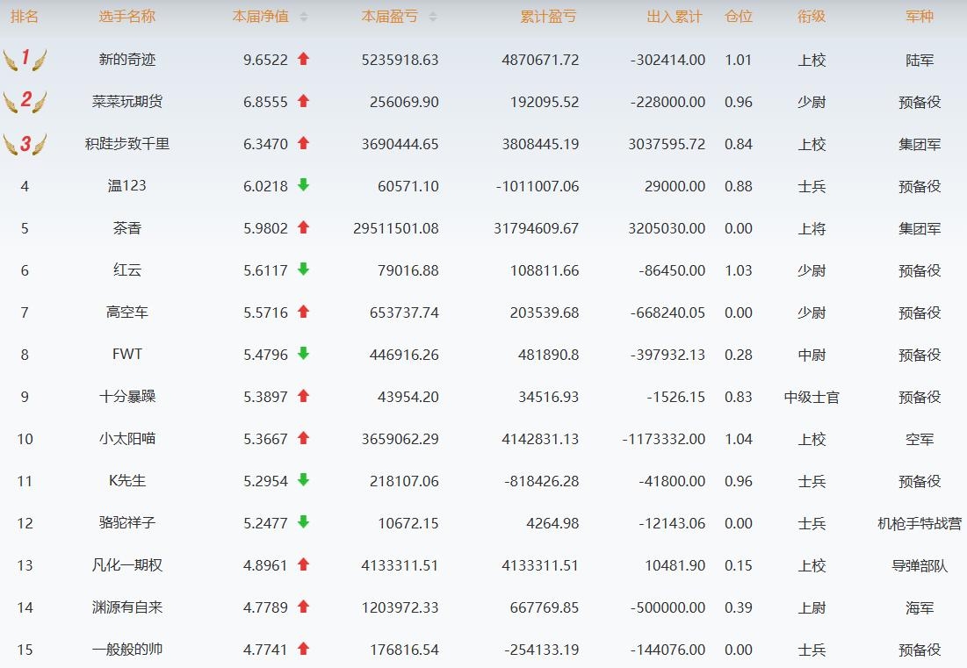Sort by 本届盈亏 using its sort arrows
The width and height of the screenshot is (967, 668).
point(433,18)
